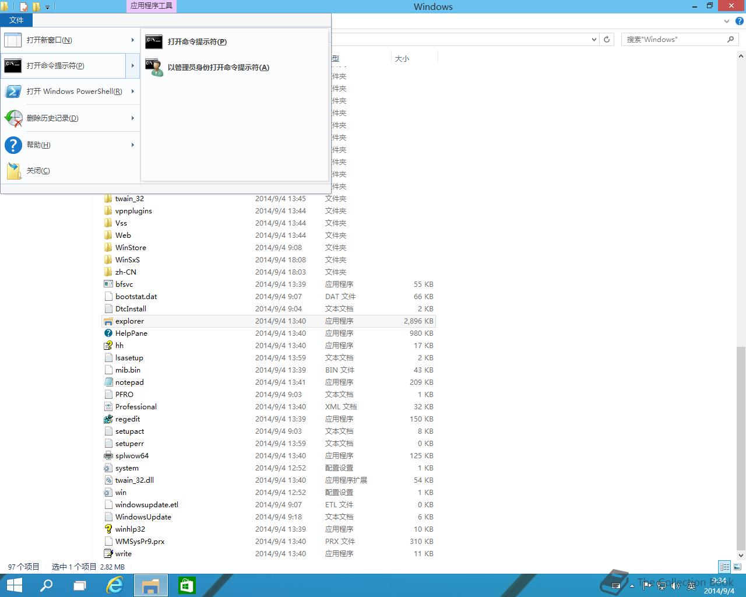Open the Windows Store taskbar icon
This screenshot has width=746, height=597.
pyautogui.click(x=186, y=585)
